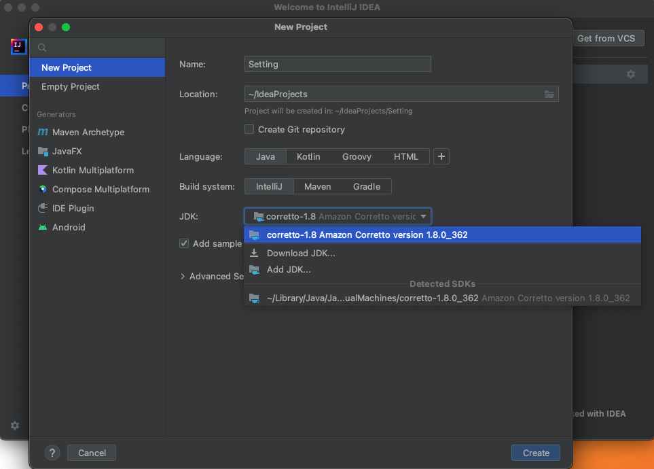654x469 pixels.
Task: Click the Detected SDKs header text
Action: click(442, 284)
